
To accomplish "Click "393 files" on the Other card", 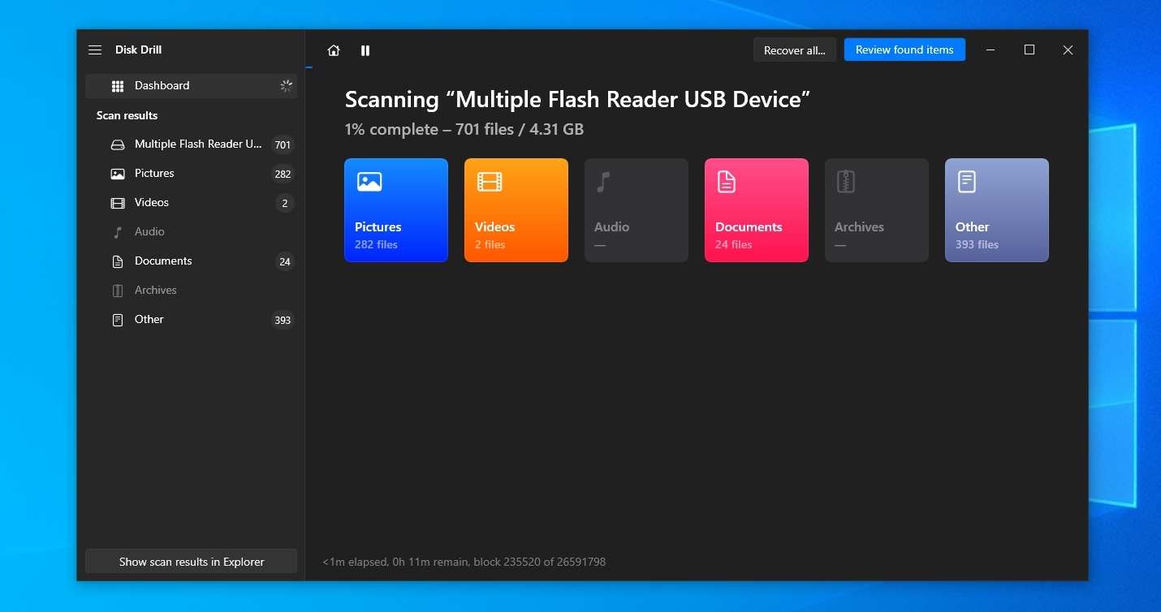I will 977,244.
